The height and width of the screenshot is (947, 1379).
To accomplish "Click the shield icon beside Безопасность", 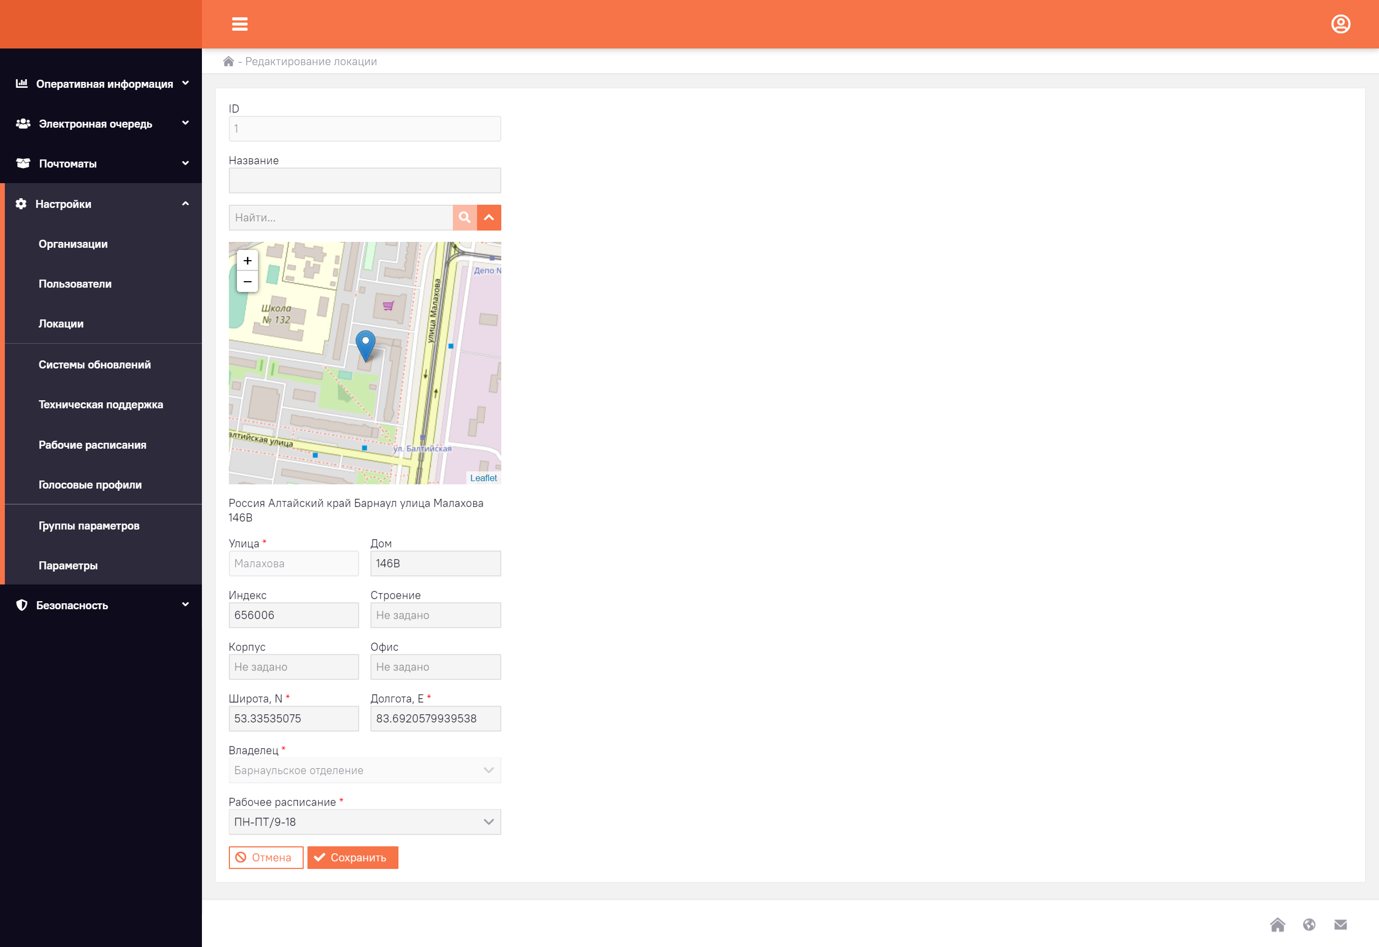I will [22, 605].
